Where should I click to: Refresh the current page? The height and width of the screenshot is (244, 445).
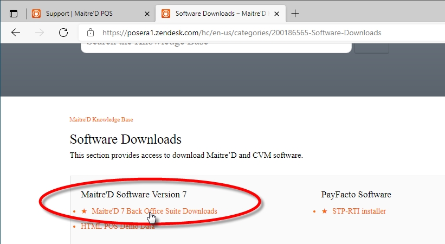click(x=63, y=33)
